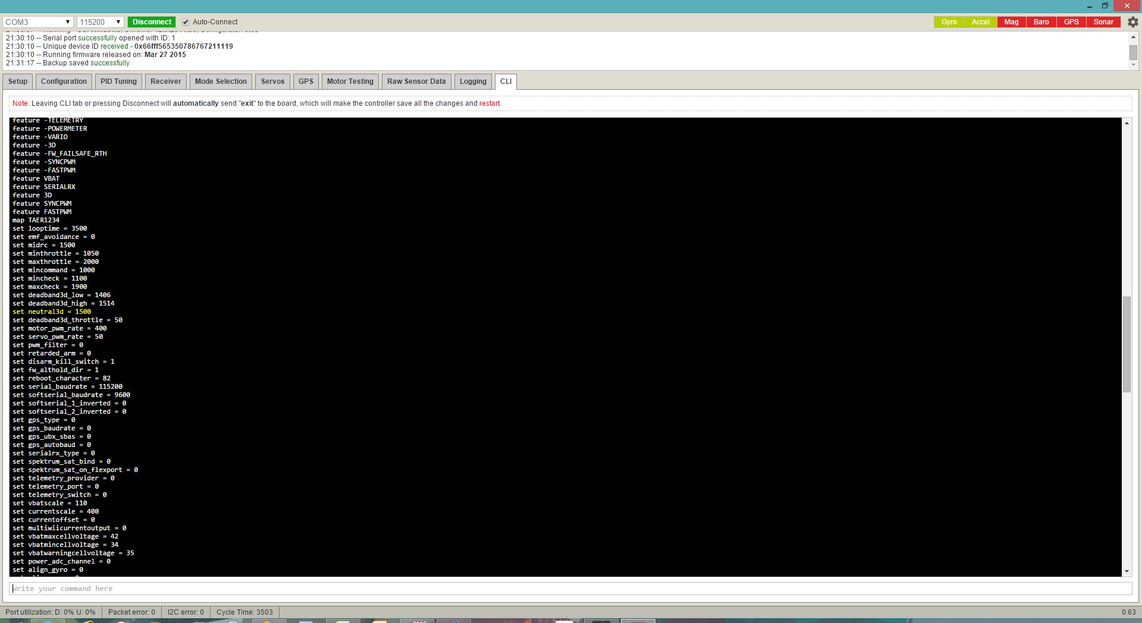Open the COM3 port dropdown
The height and width of the screenshot is (623, 1142).
pos(37,22)
